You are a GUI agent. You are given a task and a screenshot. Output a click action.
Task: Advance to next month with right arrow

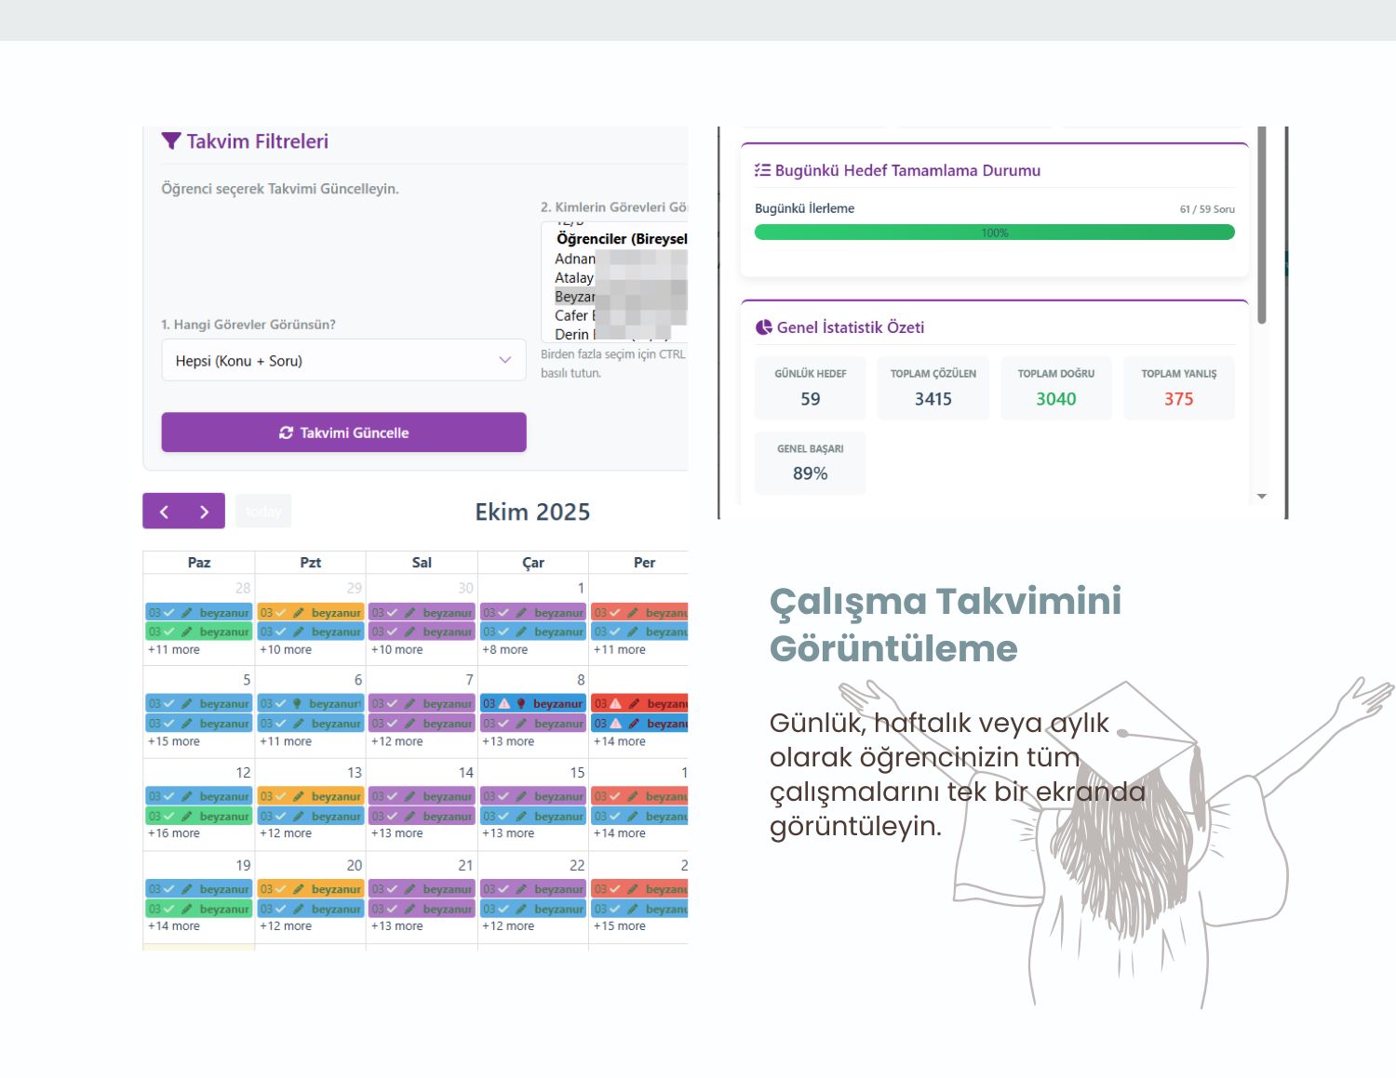[205, 512]
